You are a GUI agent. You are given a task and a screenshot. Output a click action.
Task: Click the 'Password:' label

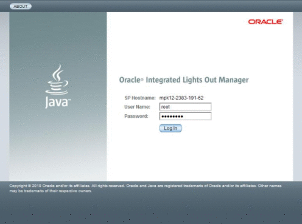[x=136, y=116]
